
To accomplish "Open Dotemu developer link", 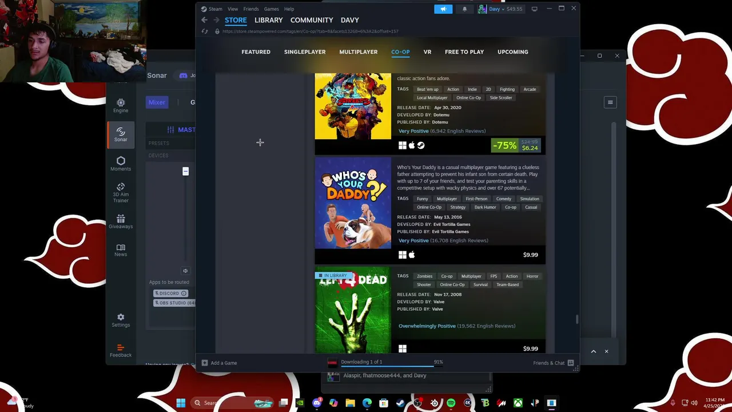I will tap(441, 115).
